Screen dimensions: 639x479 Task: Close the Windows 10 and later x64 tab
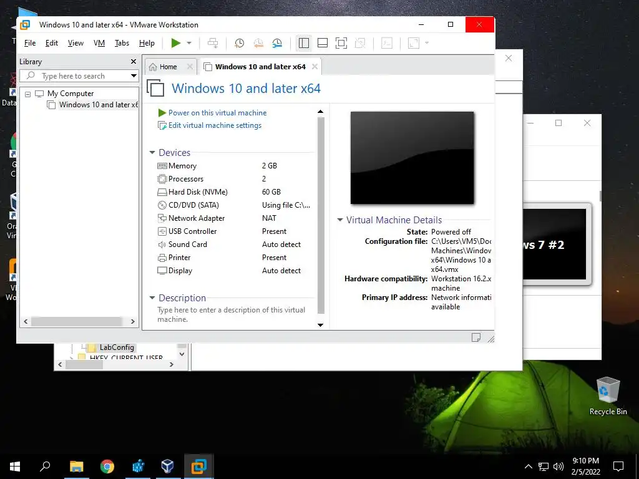point(315,66)
